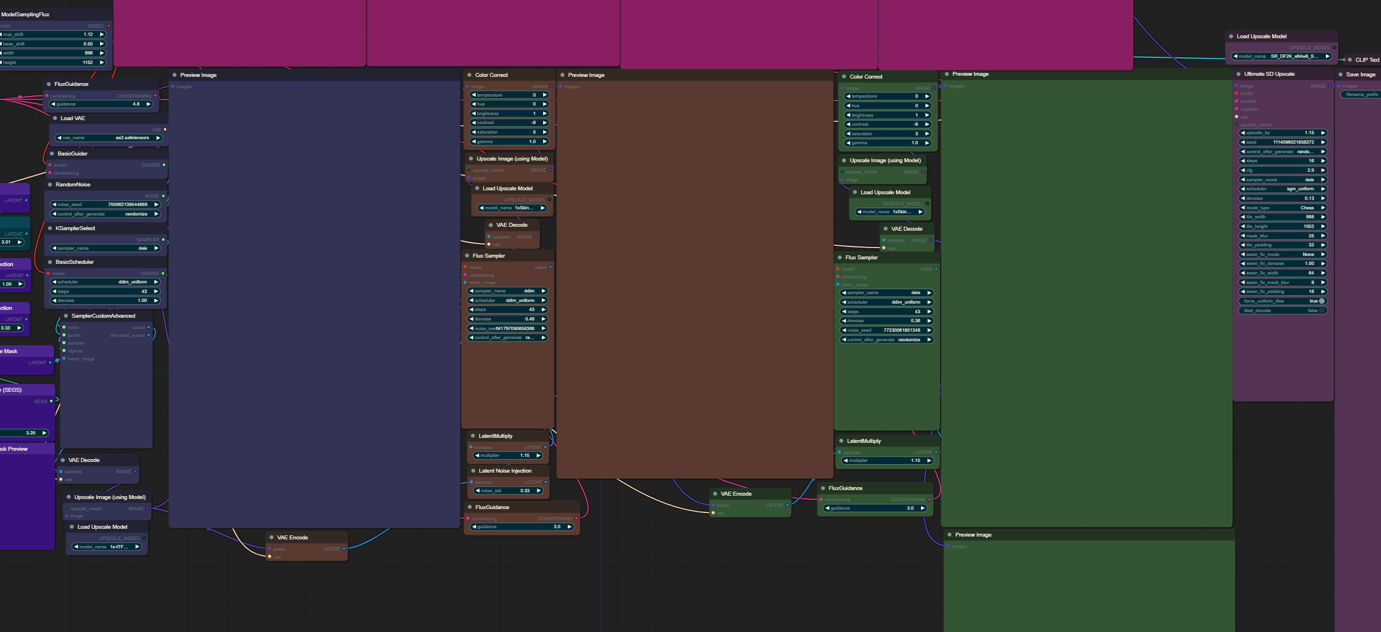Collapse the Save Image node dot
This screenshot has width=1381, height=632.
tap(1341, 75)
